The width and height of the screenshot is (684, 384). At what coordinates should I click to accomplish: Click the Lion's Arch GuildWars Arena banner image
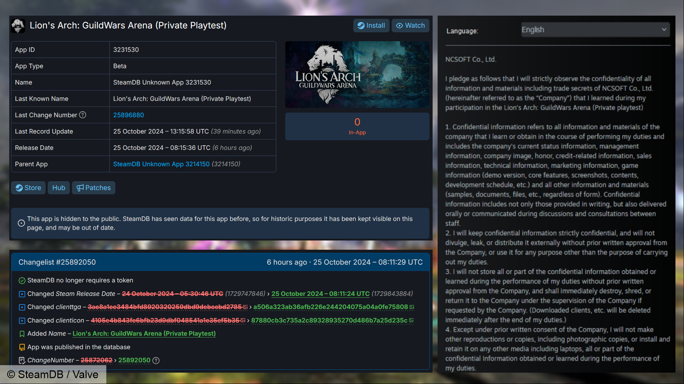tap(357, 75)
